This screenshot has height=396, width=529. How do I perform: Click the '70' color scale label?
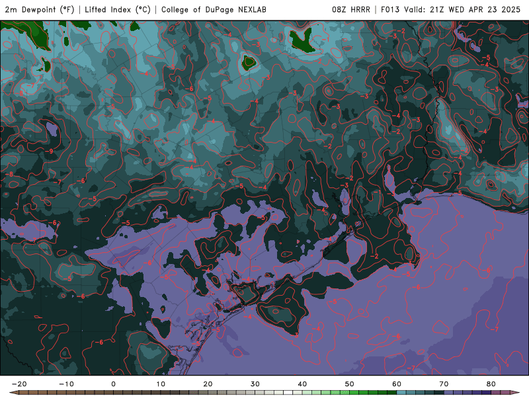444,384
